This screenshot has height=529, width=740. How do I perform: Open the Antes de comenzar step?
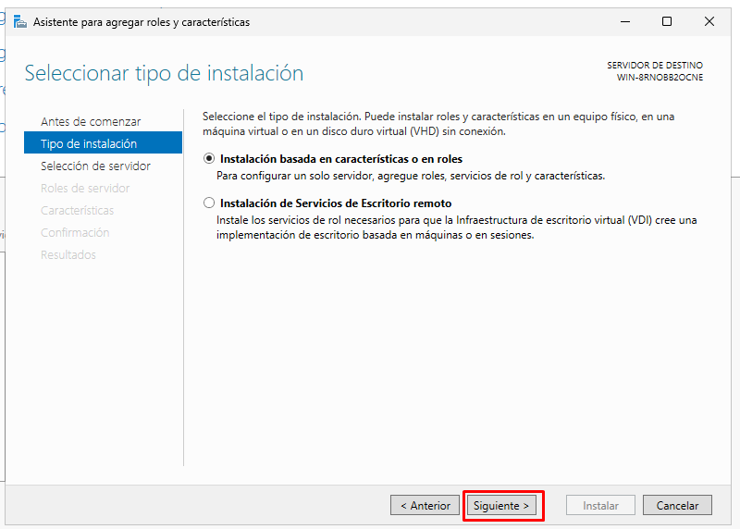(x=91, y=122)
